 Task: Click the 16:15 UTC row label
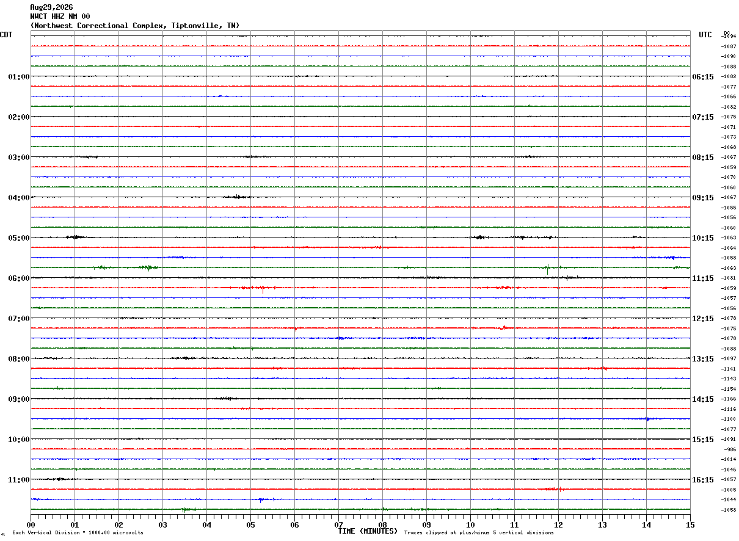[702, 480]
